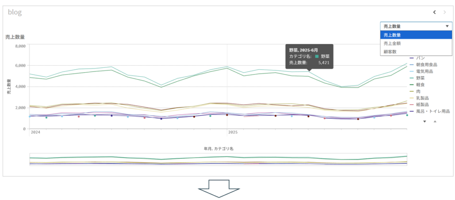This screenshot has width=455, height=200.
Task: Click the 紙製品 legend entry
Action: (x=424, y=105)
